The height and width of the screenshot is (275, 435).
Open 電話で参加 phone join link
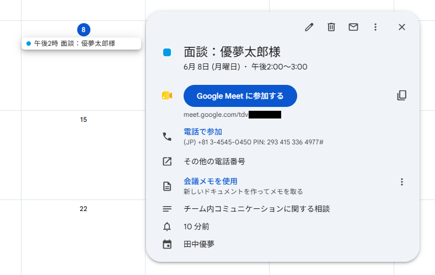point(203,132)
